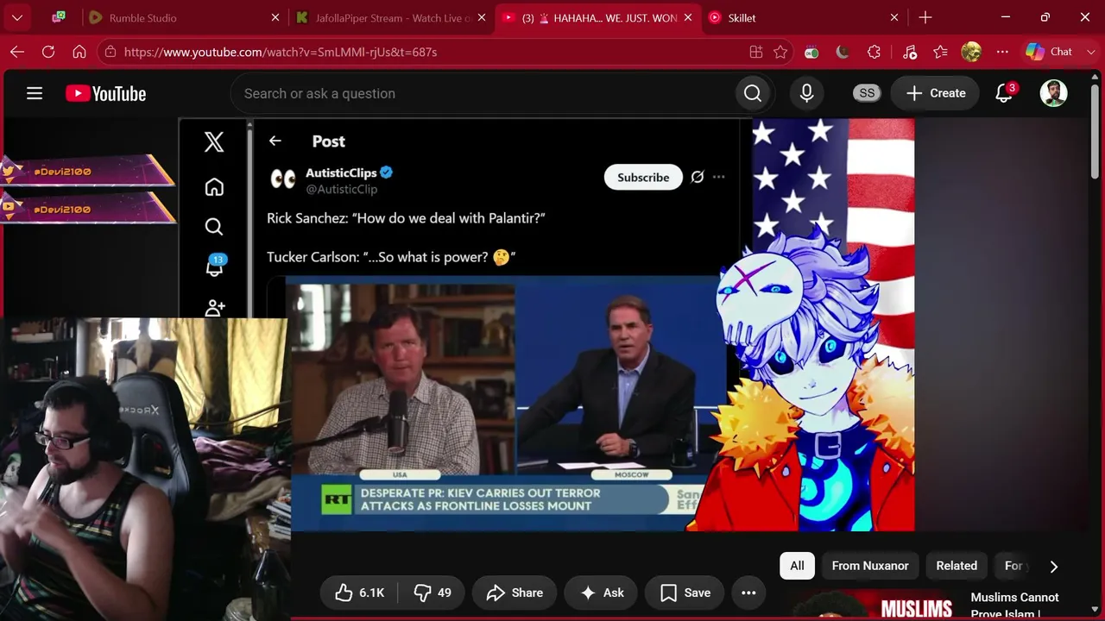Show more filter chips with right arrow
This screenshot has height=621, width=1105.
coord(1053,566)
